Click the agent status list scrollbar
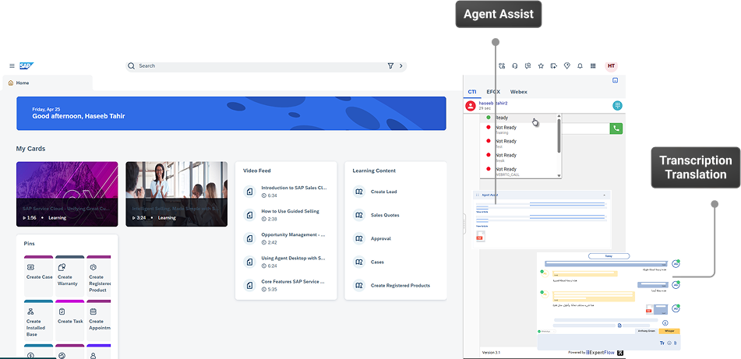Screen dimensions: 741x359 coord(559,136)
